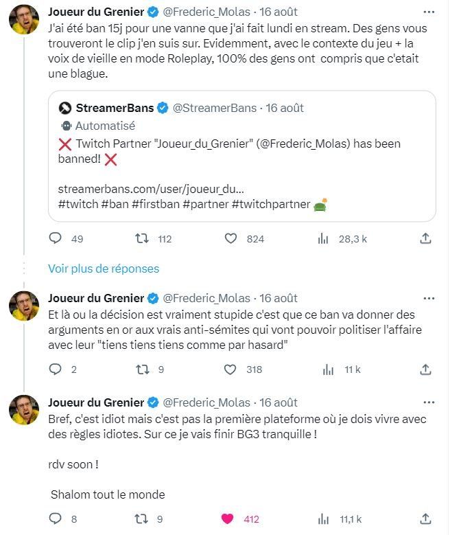Open more options on the first tweet
Image resolution: width=450 pixels, height=535 pixels.
point(429,12)
